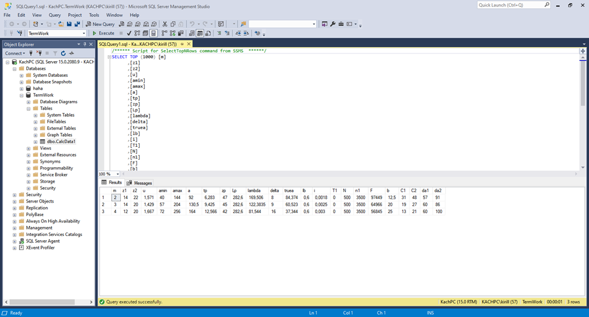Viewport: 589px width, 317px height.
Task: Display Estimated Execution Plan icon
Action: (137, 33)
